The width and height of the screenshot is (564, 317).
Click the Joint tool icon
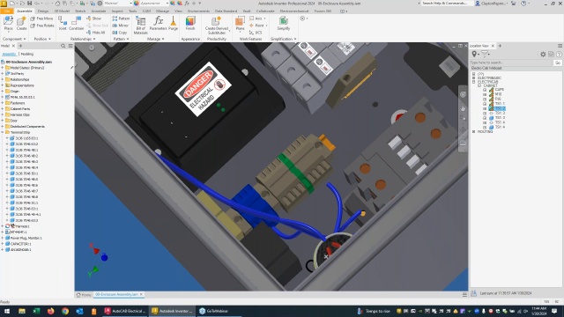(63, 24)
